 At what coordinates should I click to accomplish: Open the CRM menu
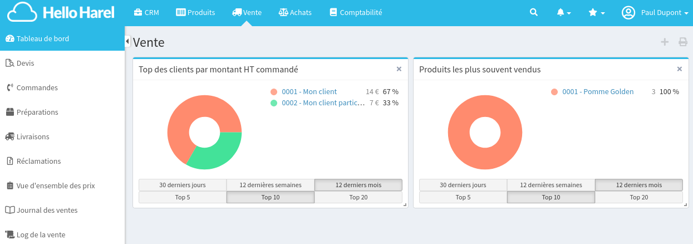[146, 12]
